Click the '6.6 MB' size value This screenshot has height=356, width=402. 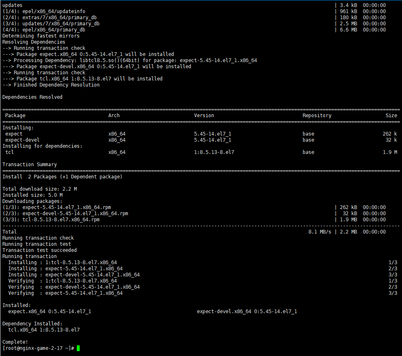pyautogui.click(x=348, y=30)
